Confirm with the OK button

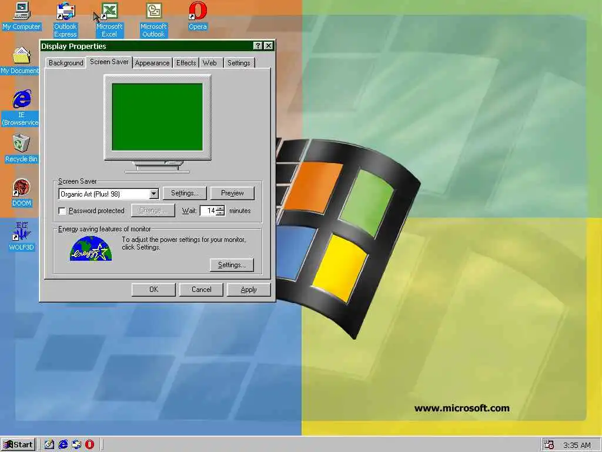[153, 290]
